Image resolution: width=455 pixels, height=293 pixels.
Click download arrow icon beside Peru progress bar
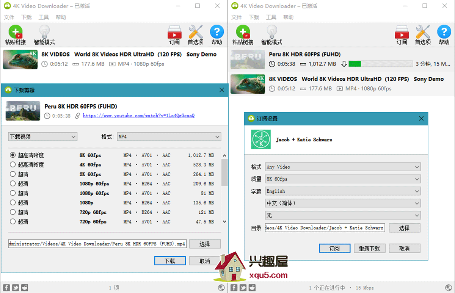point(344,64)
